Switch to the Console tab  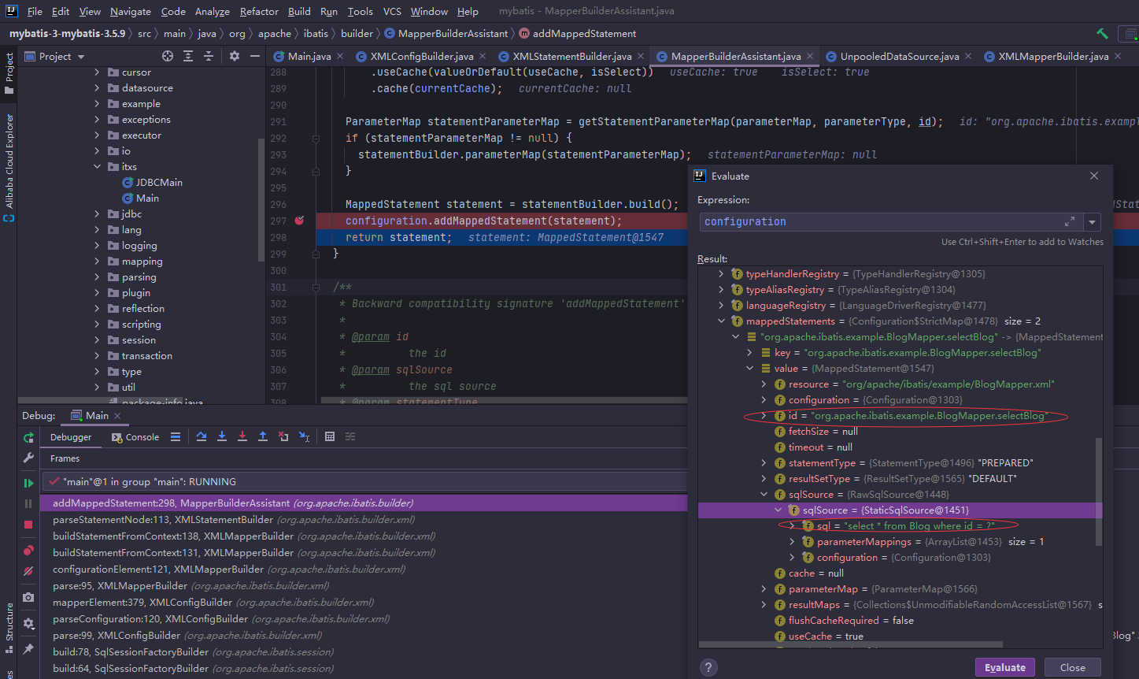pyautogui.click(x=135, y=437)
